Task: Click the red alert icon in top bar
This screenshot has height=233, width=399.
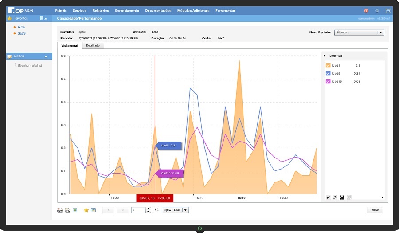Action: tap(366, 11)
